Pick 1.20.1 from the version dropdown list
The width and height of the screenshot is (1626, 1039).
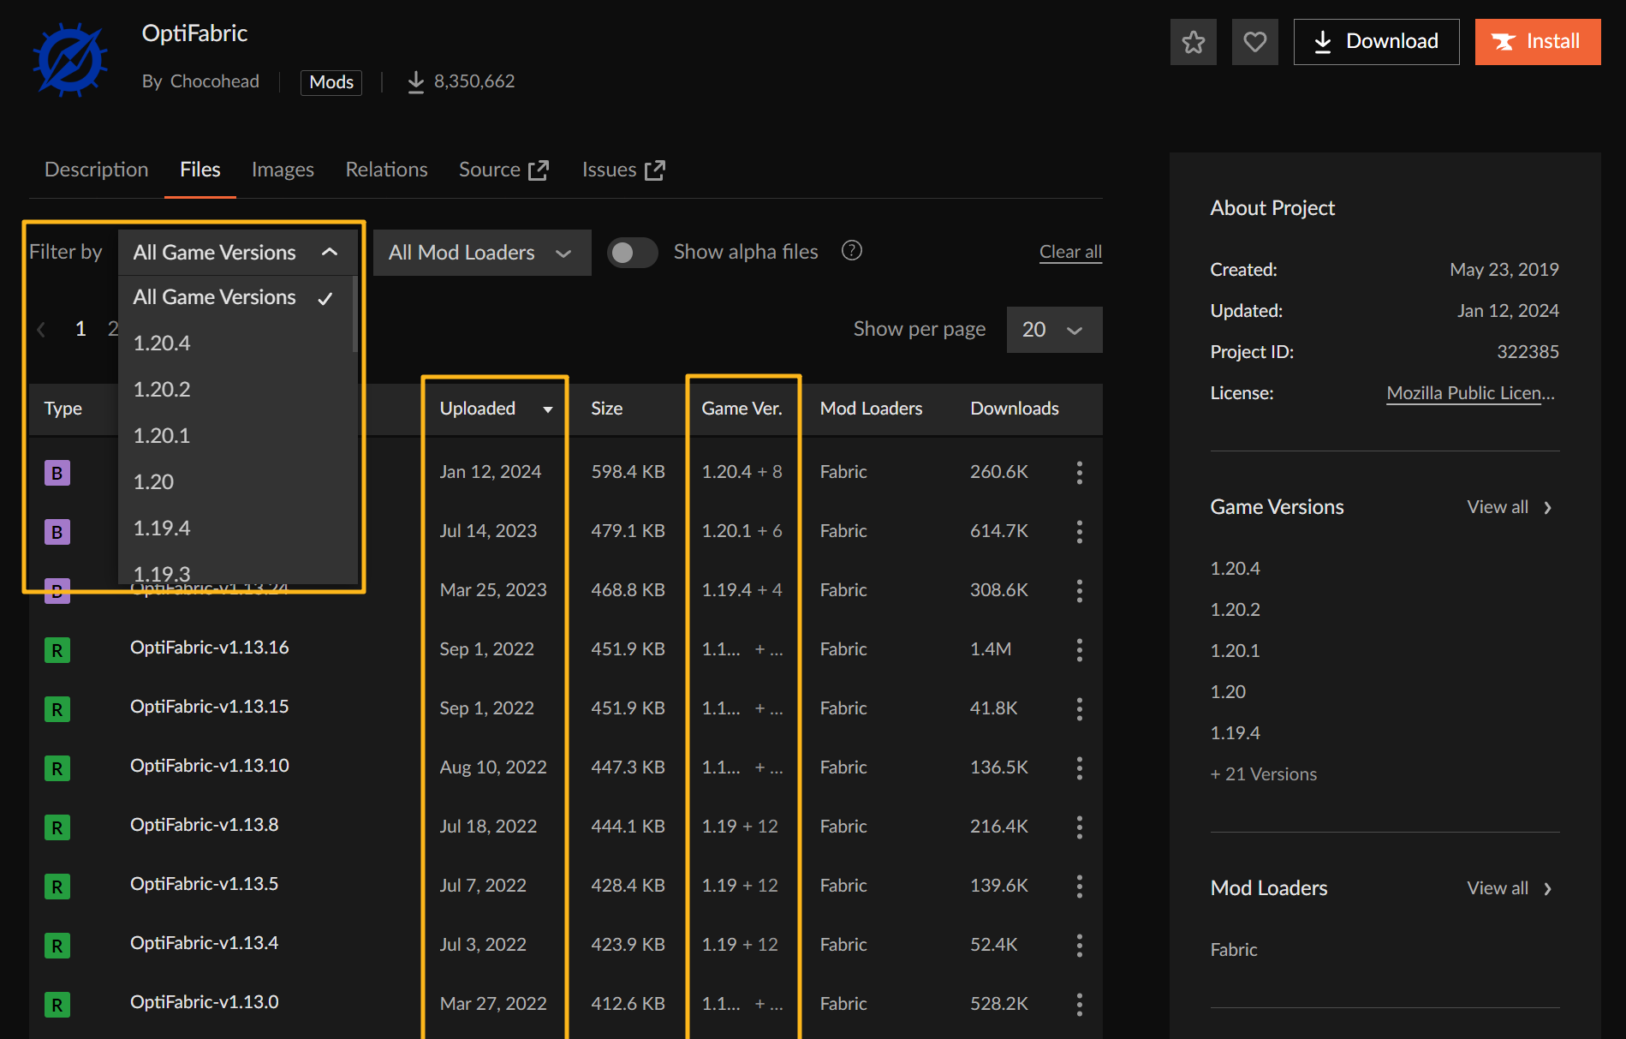(235, 436)
